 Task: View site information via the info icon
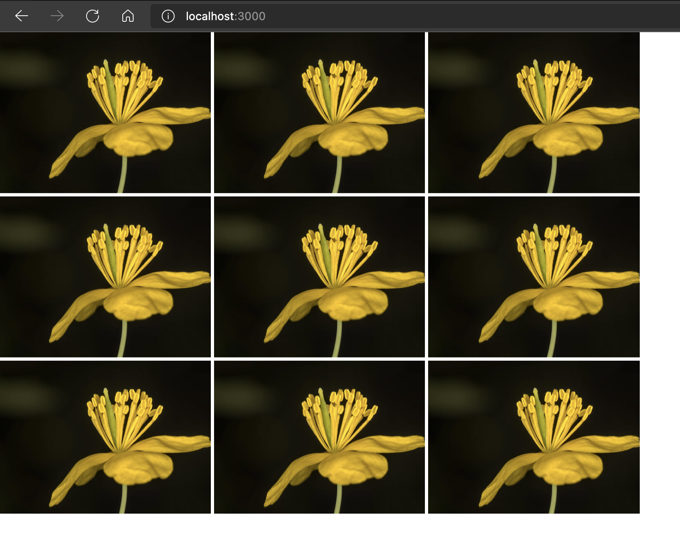pos(168,16)
